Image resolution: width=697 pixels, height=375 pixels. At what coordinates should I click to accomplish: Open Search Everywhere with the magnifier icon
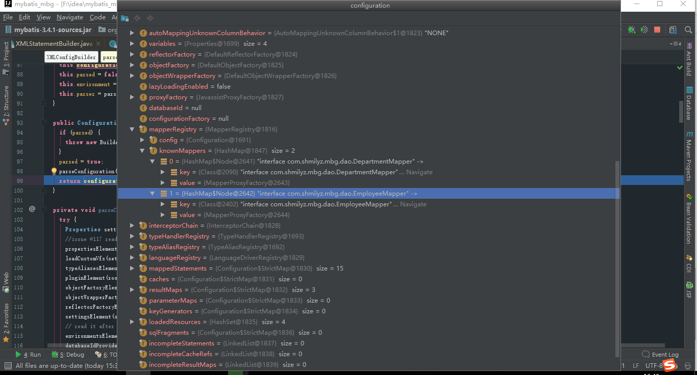pyautogui.click(x=688, y=30)
